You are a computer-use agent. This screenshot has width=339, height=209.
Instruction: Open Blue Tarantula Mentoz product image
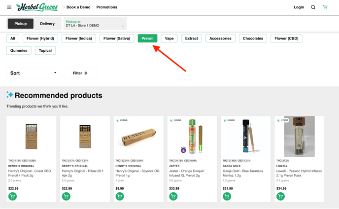point(249,137)
